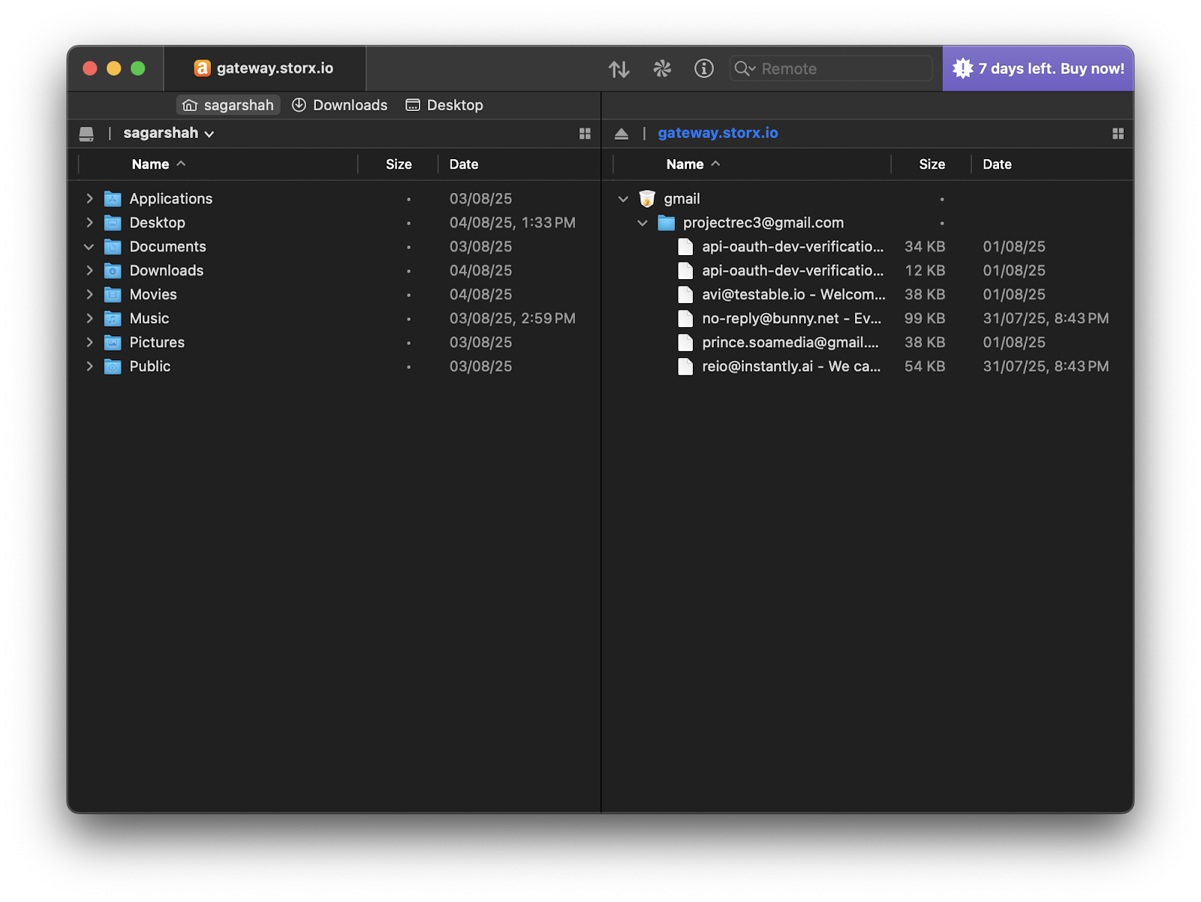Collapse the Documents folder
1201x902 pixels.
(89, 247)
